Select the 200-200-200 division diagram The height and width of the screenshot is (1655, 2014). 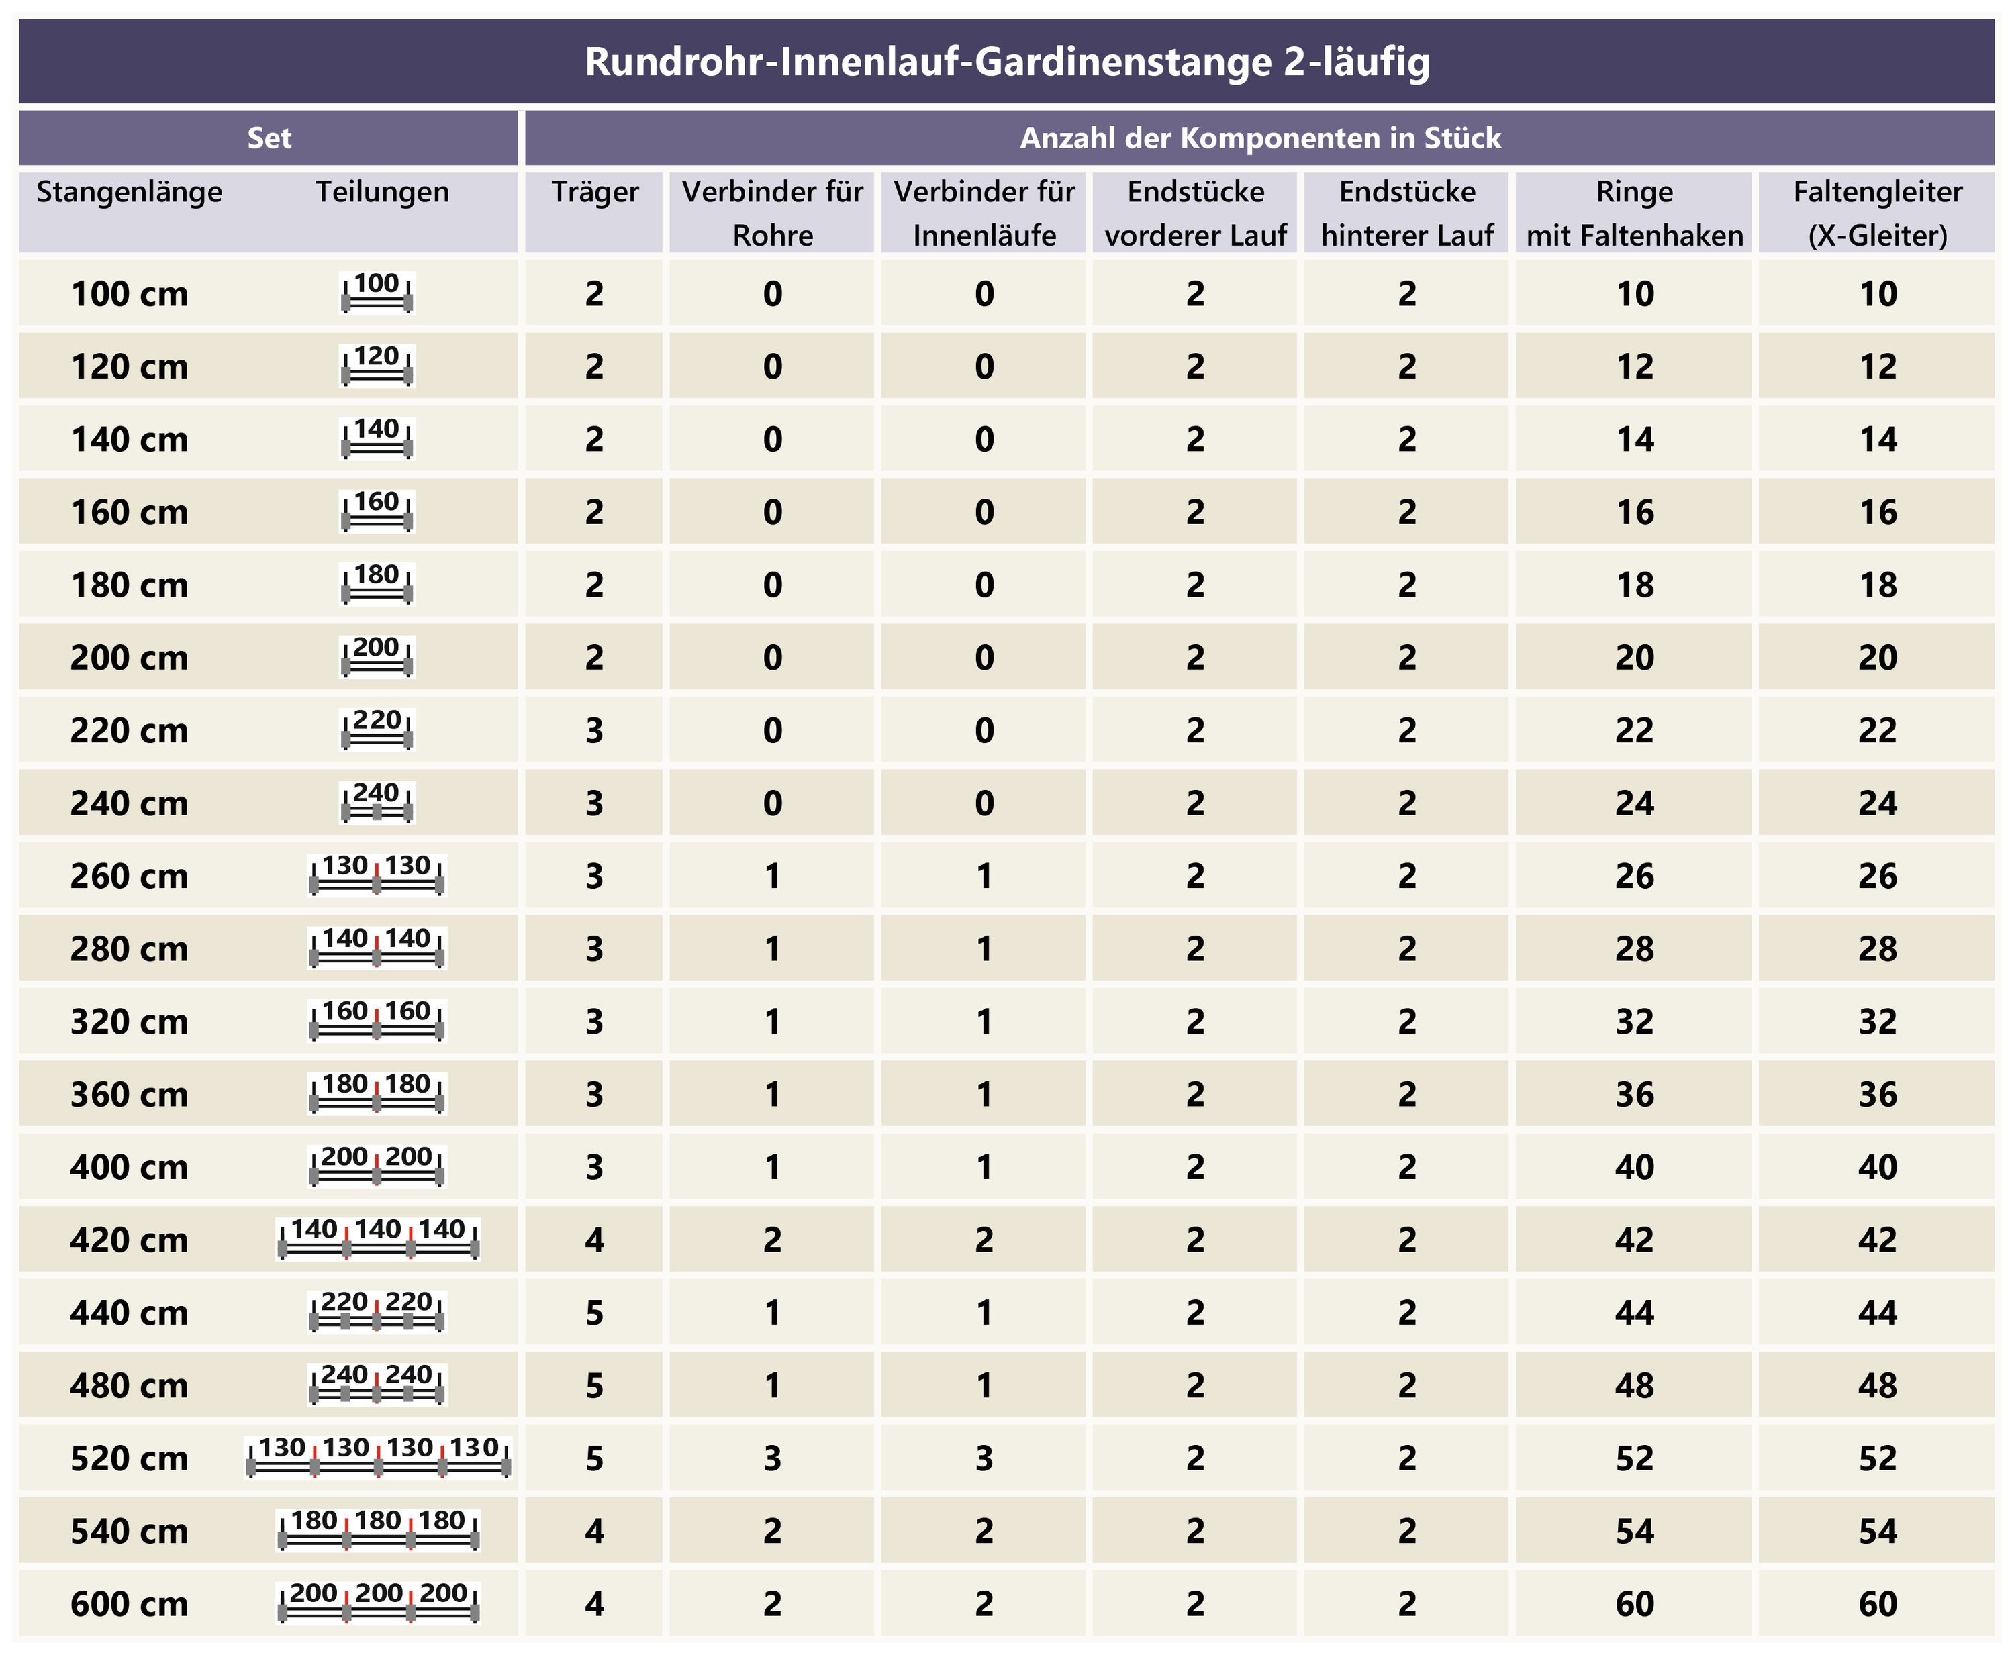(x=379, y=1603)
